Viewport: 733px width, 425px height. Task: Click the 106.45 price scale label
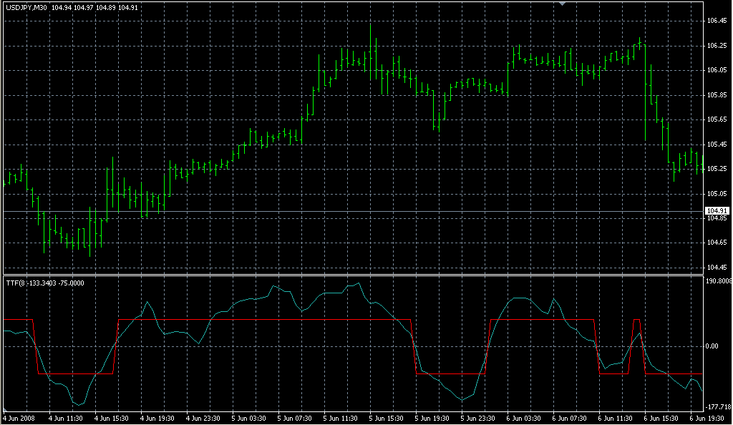[x=716, y=21]
